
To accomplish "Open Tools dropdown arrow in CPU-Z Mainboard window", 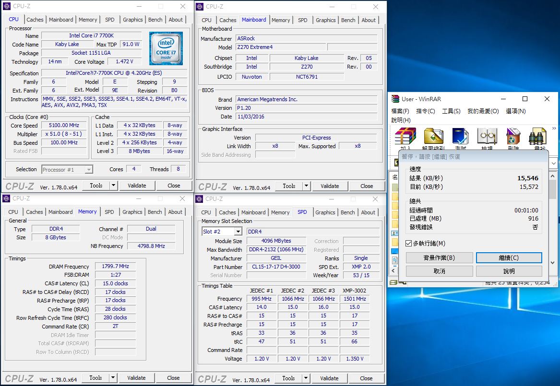I will pos(306,186).
